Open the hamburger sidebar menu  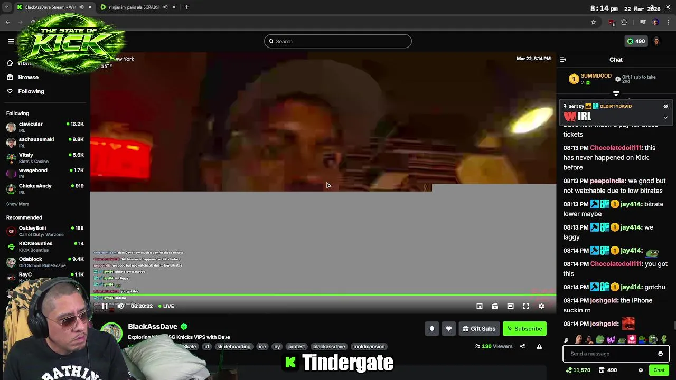[11, 41]
